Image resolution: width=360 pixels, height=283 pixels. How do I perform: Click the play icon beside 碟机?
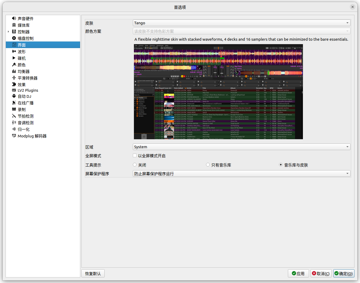pos(14,58)
